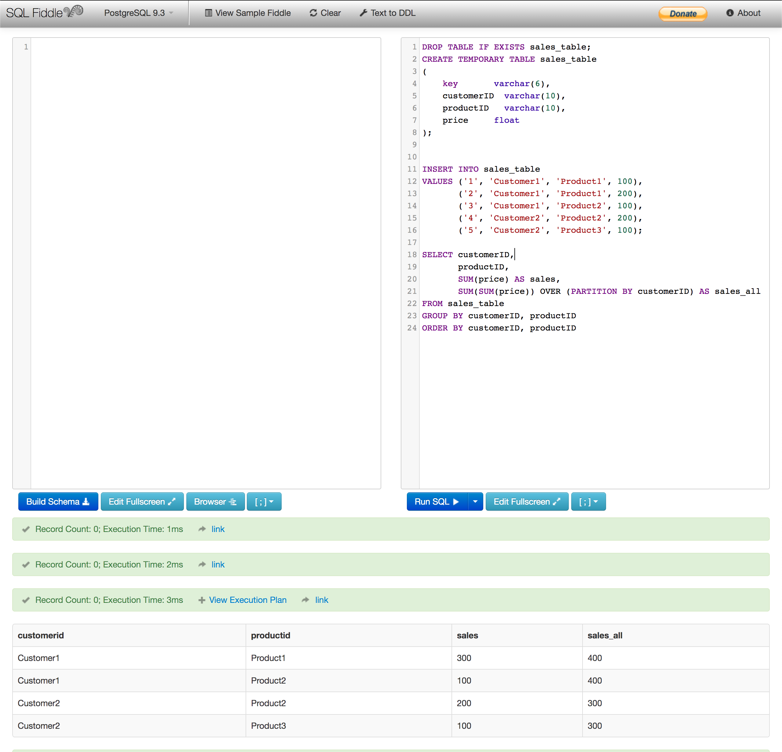Expand query panel terminator dropdown
Viewport: 782px width, 752px height.
pos(589,502)
